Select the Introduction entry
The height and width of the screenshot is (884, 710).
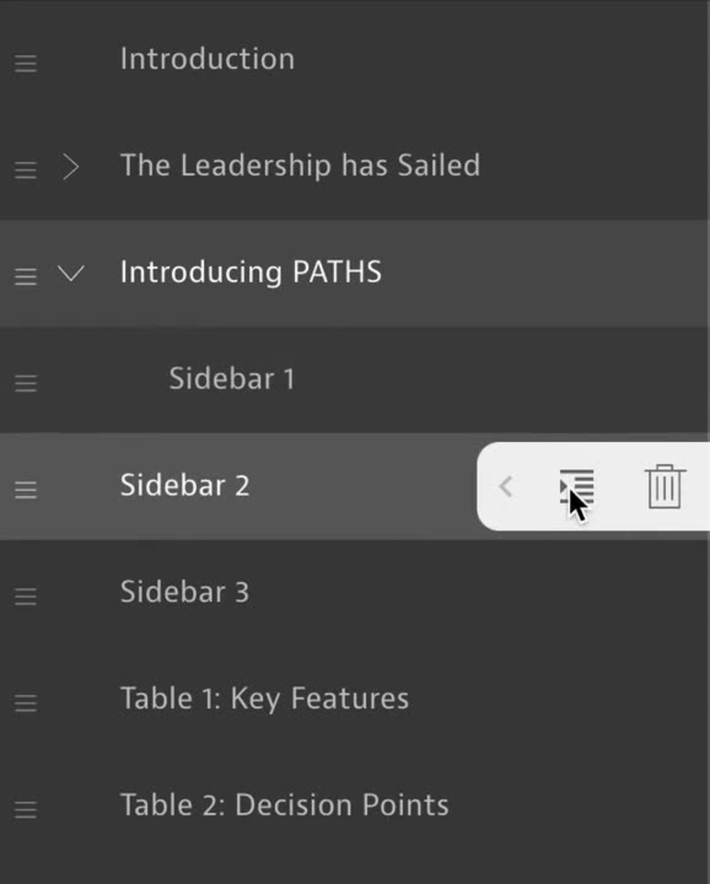[207, 59]
